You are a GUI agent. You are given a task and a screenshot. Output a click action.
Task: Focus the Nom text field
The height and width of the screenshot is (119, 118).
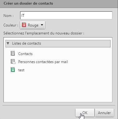[66, 15]
